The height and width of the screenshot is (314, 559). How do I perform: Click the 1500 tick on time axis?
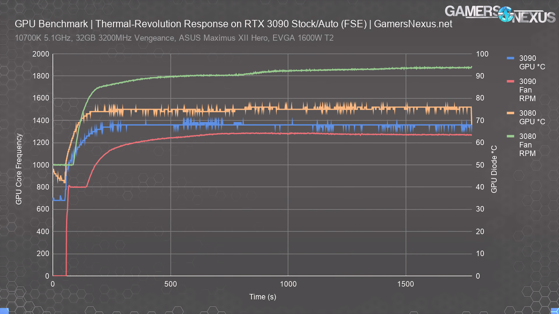pos(405,284)
